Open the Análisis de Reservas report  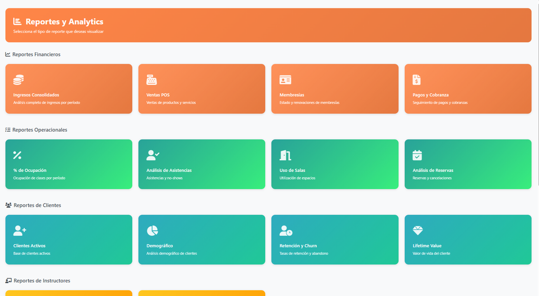point(468,164)
